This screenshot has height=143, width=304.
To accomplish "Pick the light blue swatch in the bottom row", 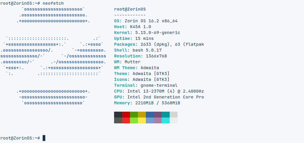I will 150,120.
